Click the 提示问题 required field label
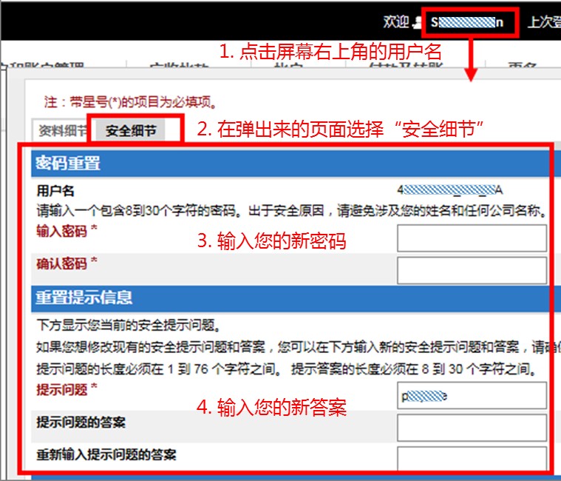This screenshot has width=561, height=481. tap(67, 388)
